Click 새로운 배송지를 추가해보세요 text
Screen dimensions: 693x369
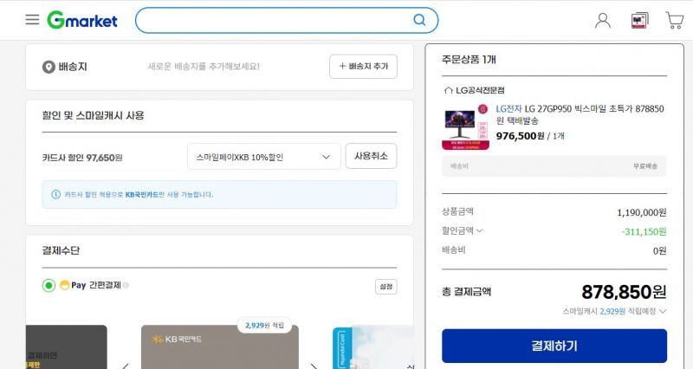204,67
